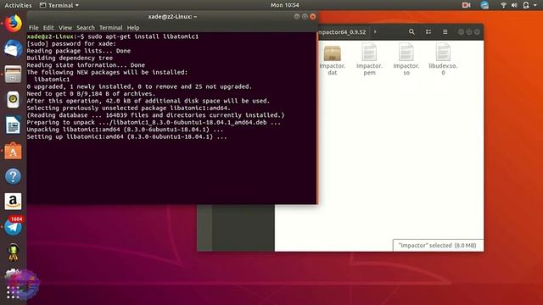Viewport: 543px width, 305px height.
Task: Click the power/battery icon in top bar
Action: click(x=526, y=5)
